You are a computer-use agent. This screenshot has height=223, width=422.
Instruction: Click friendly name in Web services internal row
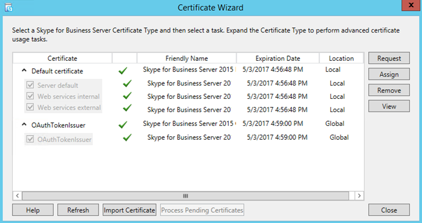pyautogui.click(x=189, y=96)
